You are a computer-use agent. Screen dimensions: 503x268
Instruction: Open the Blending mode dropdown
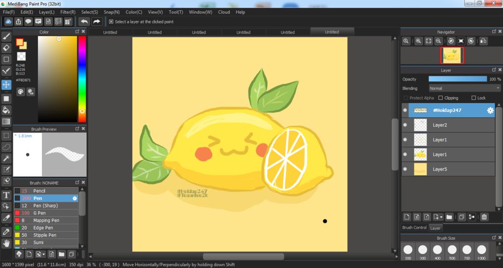click(464, 88)
